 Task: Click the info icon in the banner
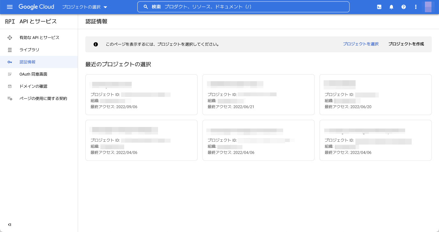pyautogui.click(x=96, y=44)
